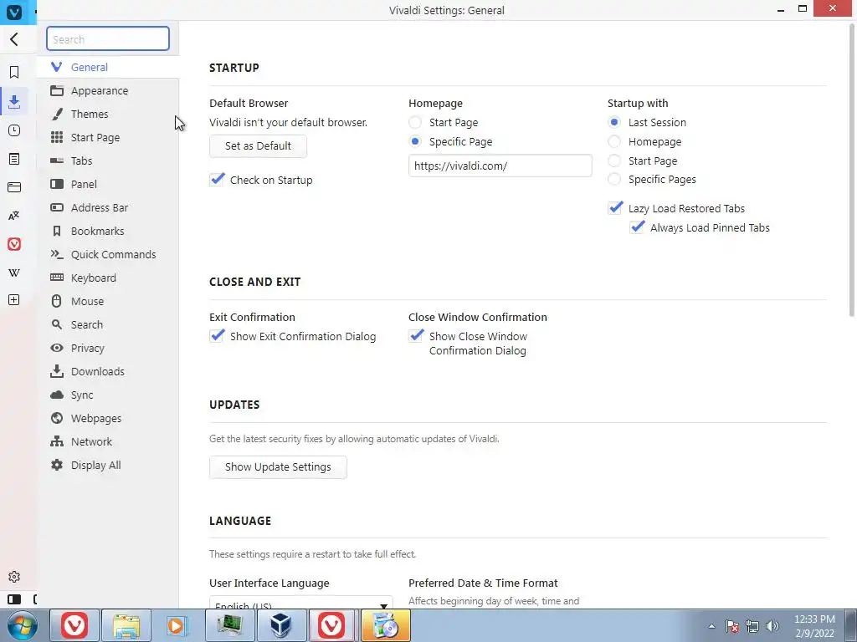Open Start Page settings category

108,138
